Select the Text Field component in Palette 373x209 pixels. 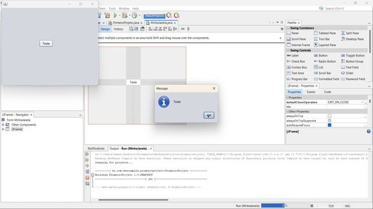click(350, 67)
